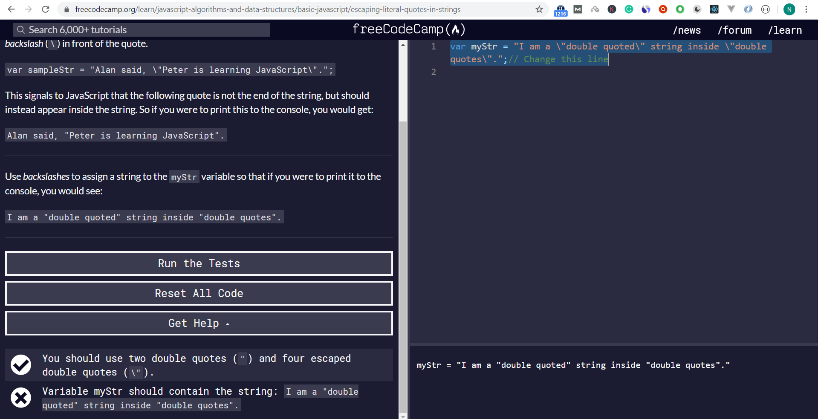This screenshot has width=818, height=419.
Task: Click the test text 'Variable myStr should contain'
Action: click(200, 398)
